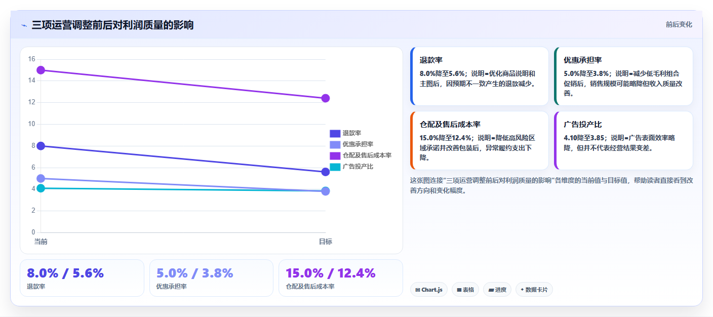Click the icon inside the Chart.js chip
The width and height of the screenshot is (713, 317).
(x=418, y=290)
